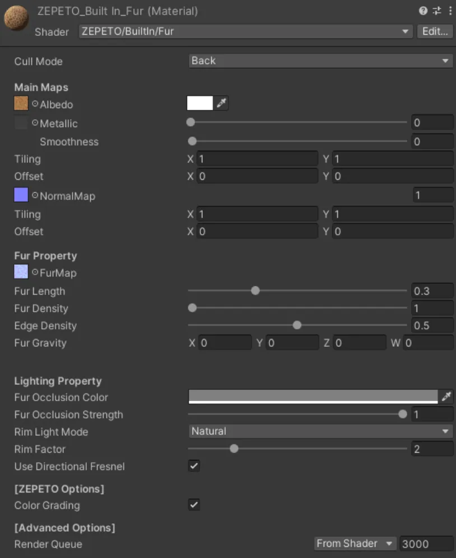Click the Fur Length value field

432,291
